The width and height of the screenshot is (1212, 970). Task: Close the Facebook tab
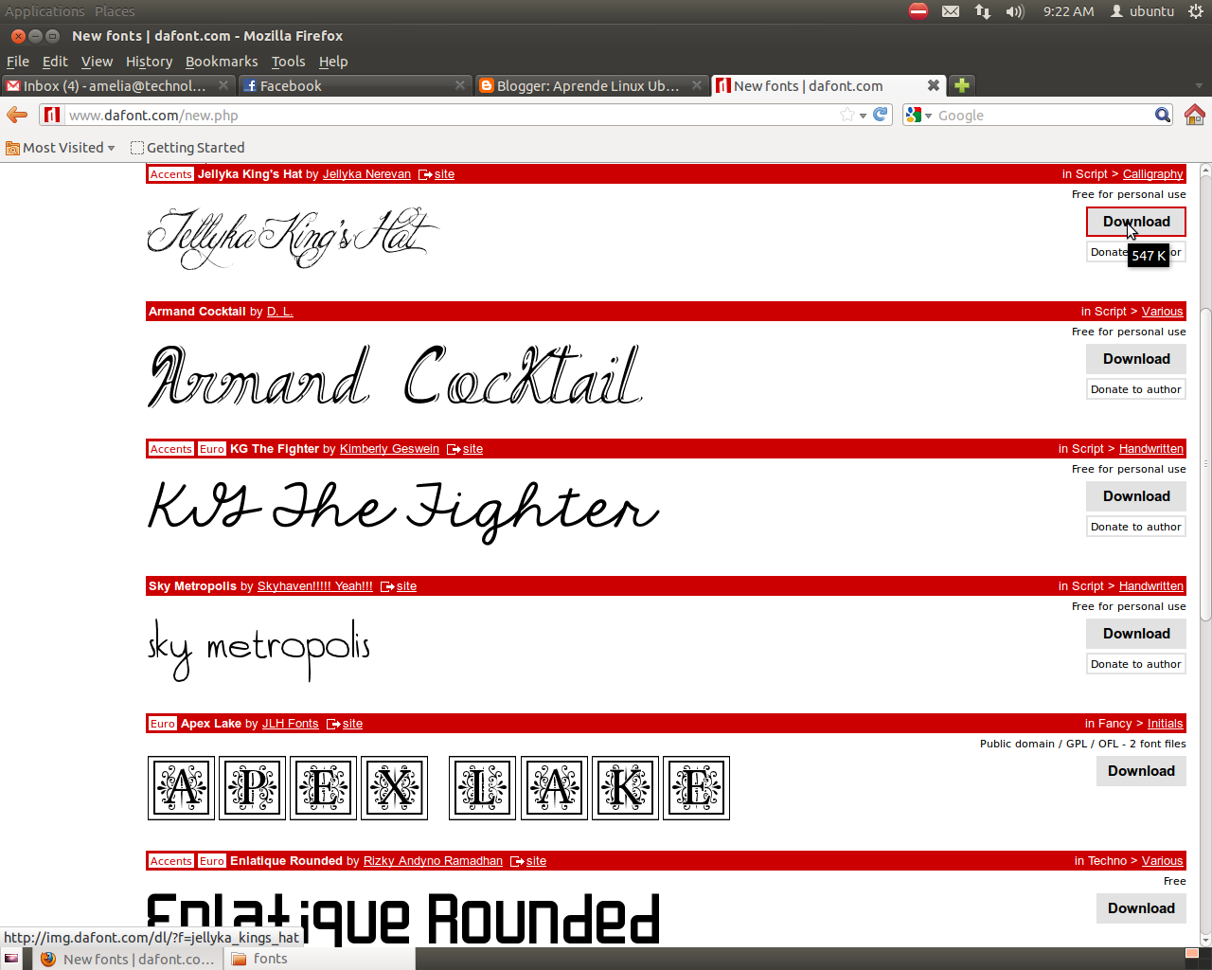pyautogui.click(x=460, y=85)
